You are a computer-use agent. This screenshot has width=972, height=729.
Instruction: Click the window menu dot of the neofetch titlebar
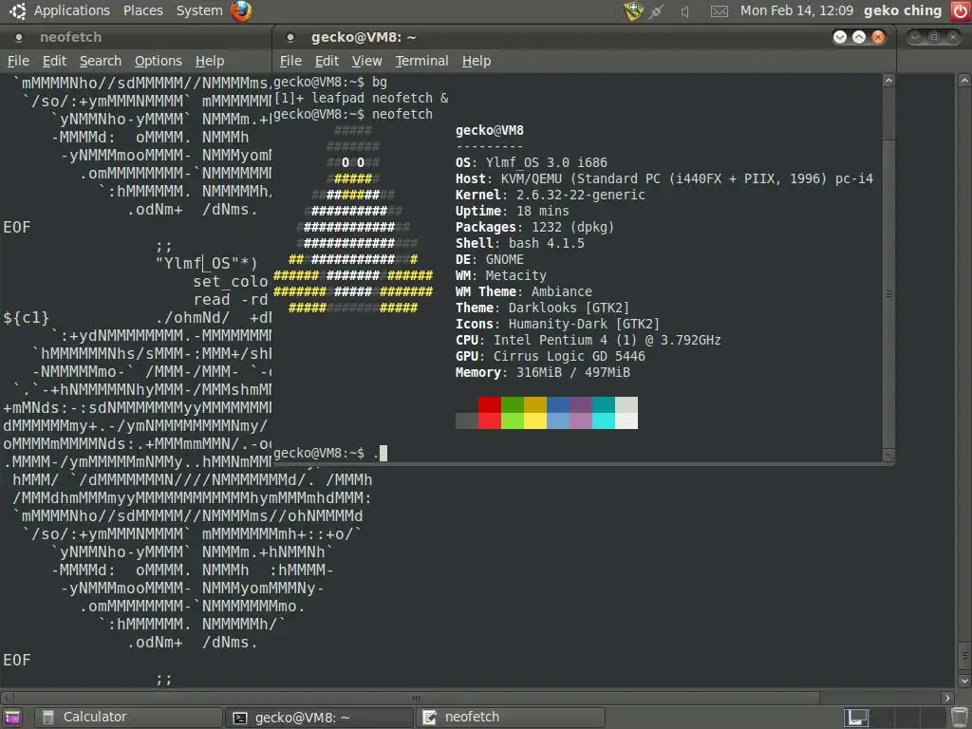pyautogui.click(x=19, y=37)
